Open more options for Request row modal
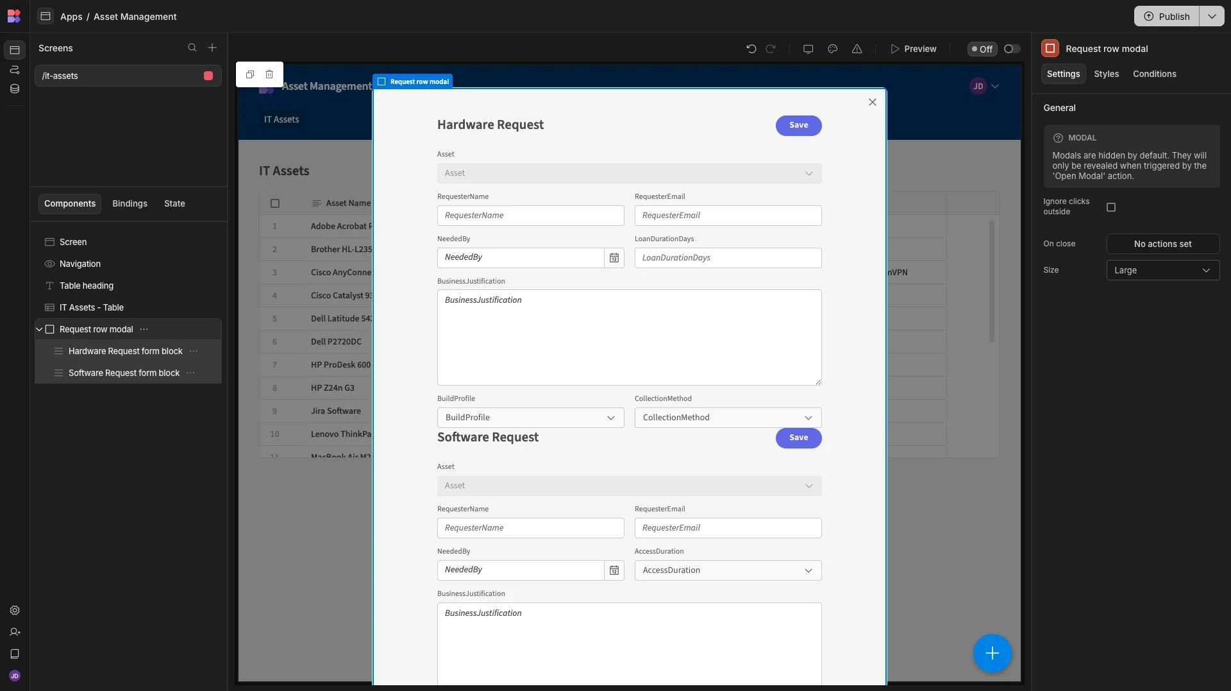Image resolution: width=1231 pixels, height=691 pixels. 144,329
